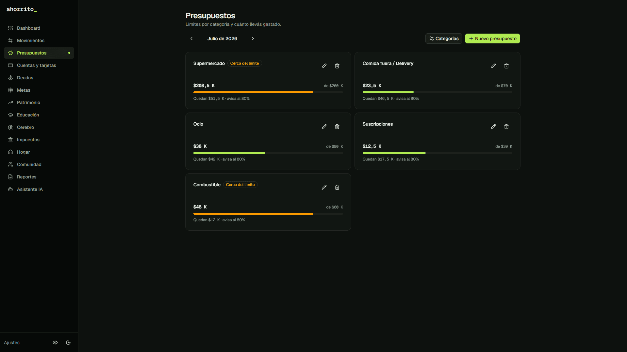Edit the Supermercado budget with pencil icon
The width and height of the screenshot is (627, 352).
click(x=324, y=66)
